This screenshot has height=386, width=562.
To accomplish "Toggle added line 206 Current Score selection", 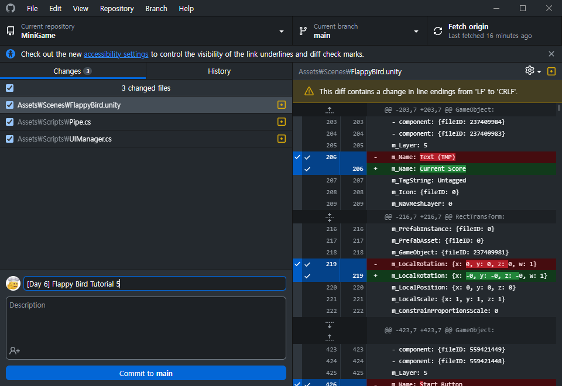I will [x=307, y=169].
